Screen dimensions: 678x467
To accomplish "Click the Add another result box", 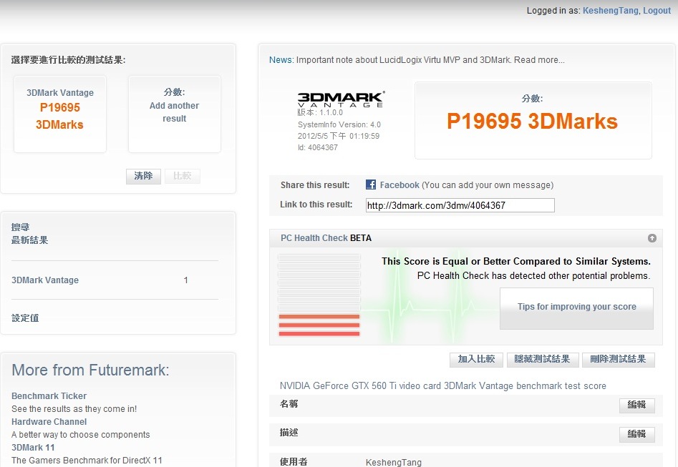I will pyautogui.click(x=175, y=114).
